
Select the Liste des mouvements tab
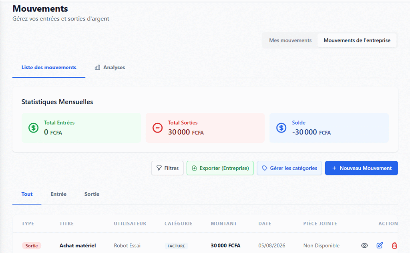coord(49,67)
